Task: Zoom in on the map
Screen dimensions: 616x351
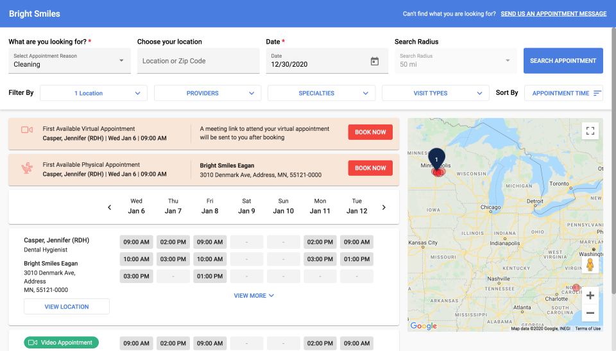Action: (590, 296)
